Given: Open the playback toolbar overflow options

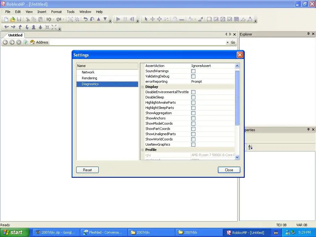Looking at the screenshot, I should 138,21.
